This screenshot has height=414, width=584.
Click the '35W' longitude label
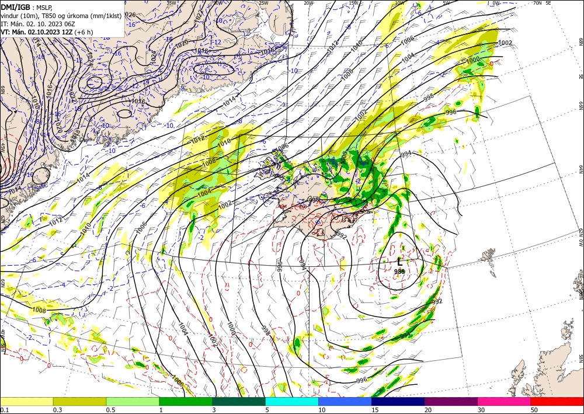tap(171, 3)
